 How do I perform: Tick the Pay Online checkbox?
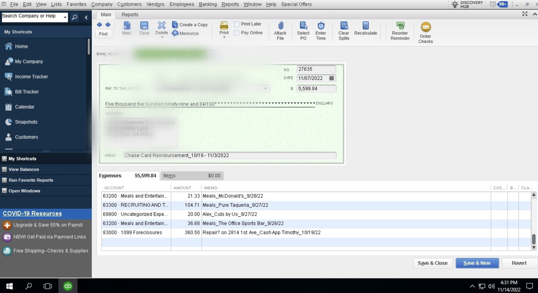(x=237, y=33)
